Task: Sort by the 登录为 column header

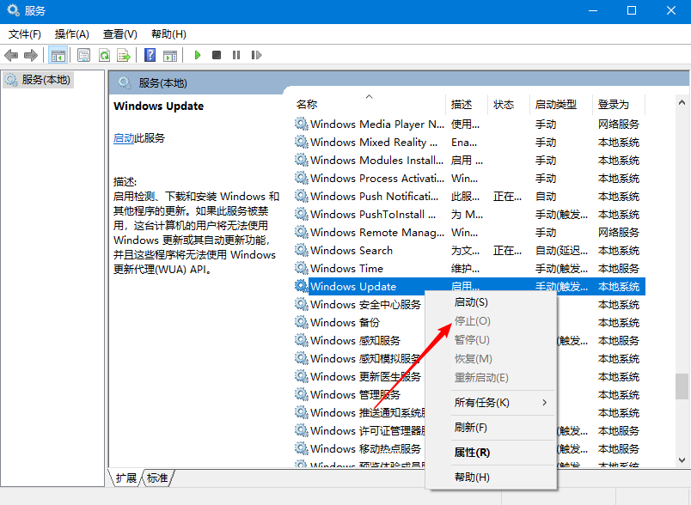Action: tap(619, 104)
